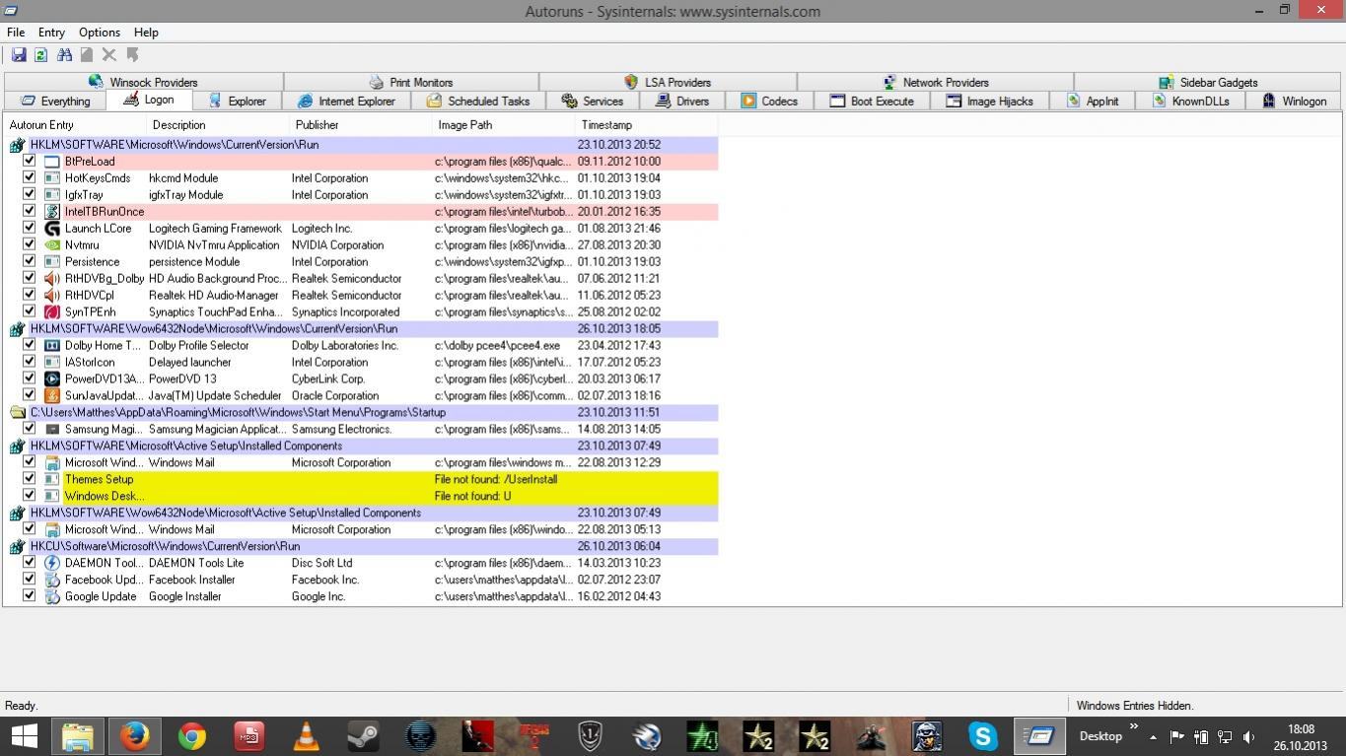
Task: Sort by Description column header
Action: pos(218,125)
